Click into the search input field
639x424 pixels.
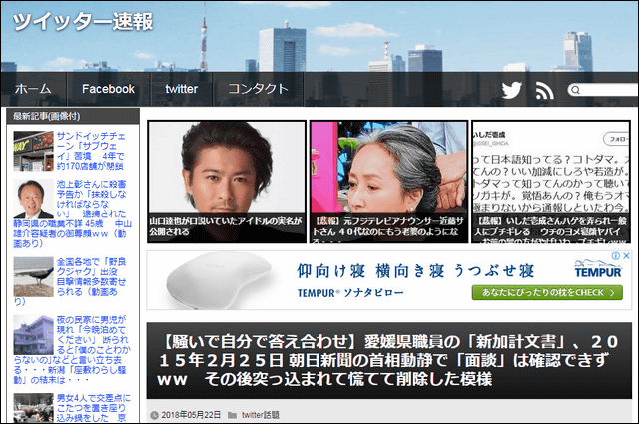611,90
